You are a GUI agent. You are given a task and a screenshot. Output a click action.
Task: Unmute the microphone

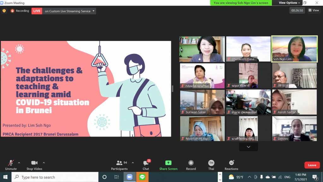(x=11, y=165)
